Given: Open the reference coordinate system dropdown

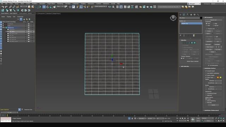Looking at the screenshot, I should tap(60, 7).
